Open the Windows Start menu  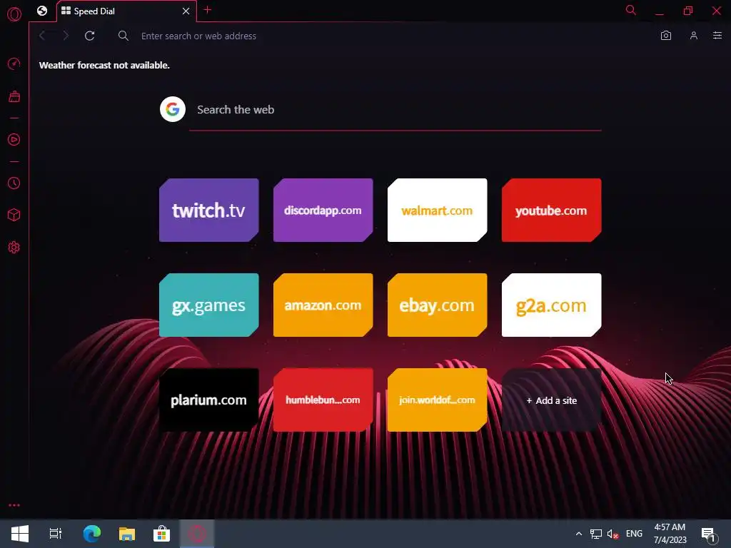(20, 534)
